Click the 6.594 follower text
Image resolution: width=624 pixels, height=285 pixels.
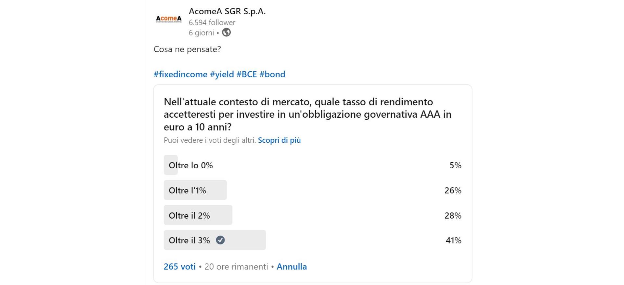pos(212,22)
